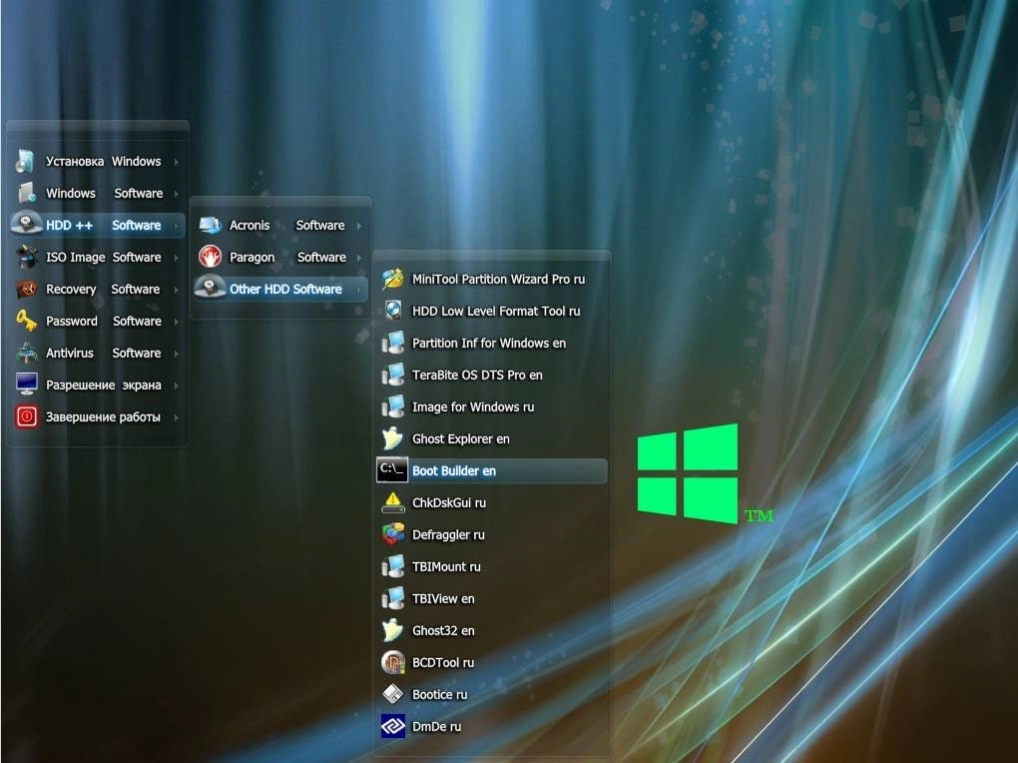Expand the Paragon Software submenu arrow

coord(359,258)
